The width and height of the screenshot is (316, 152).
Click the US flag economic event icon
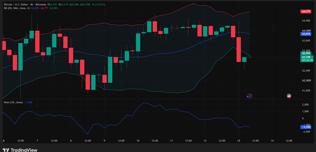289,96
